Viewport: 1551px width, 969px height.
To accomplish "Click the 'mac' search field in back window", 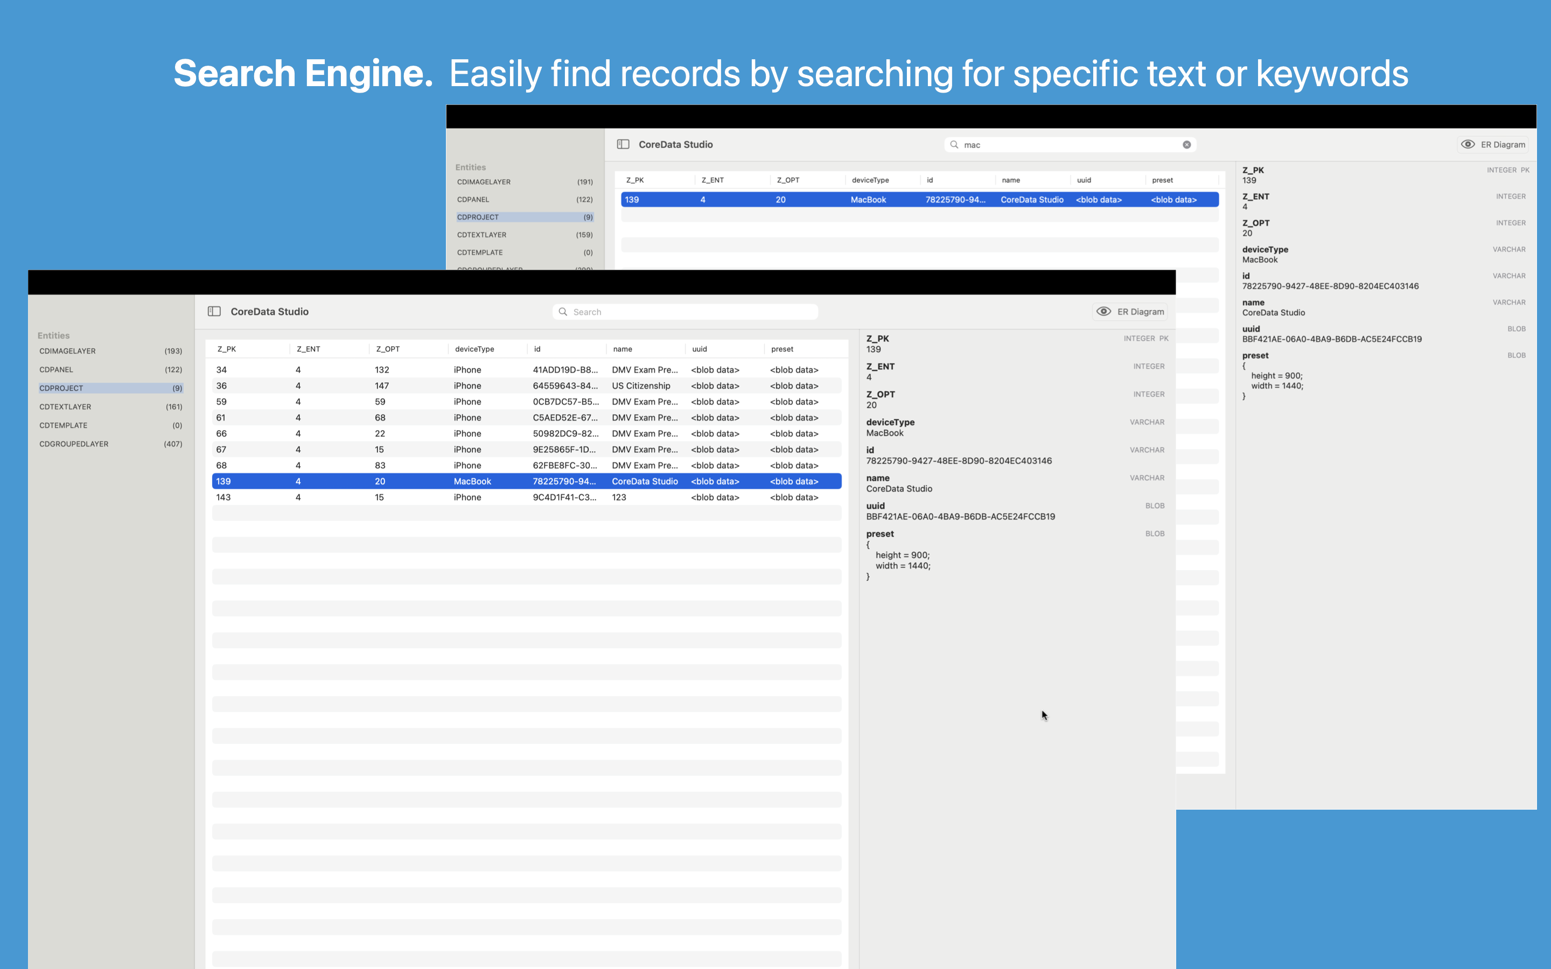I will pyautogui.click(x=1070, y=145).
